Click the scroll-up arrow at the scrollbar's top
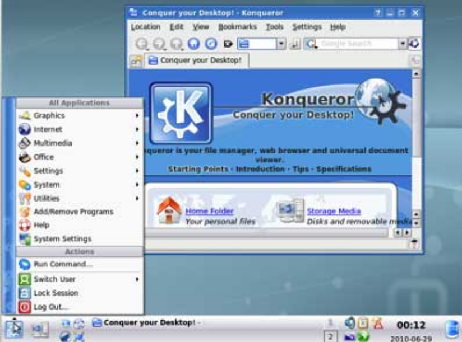462x342 pixels. pos(417,73)
